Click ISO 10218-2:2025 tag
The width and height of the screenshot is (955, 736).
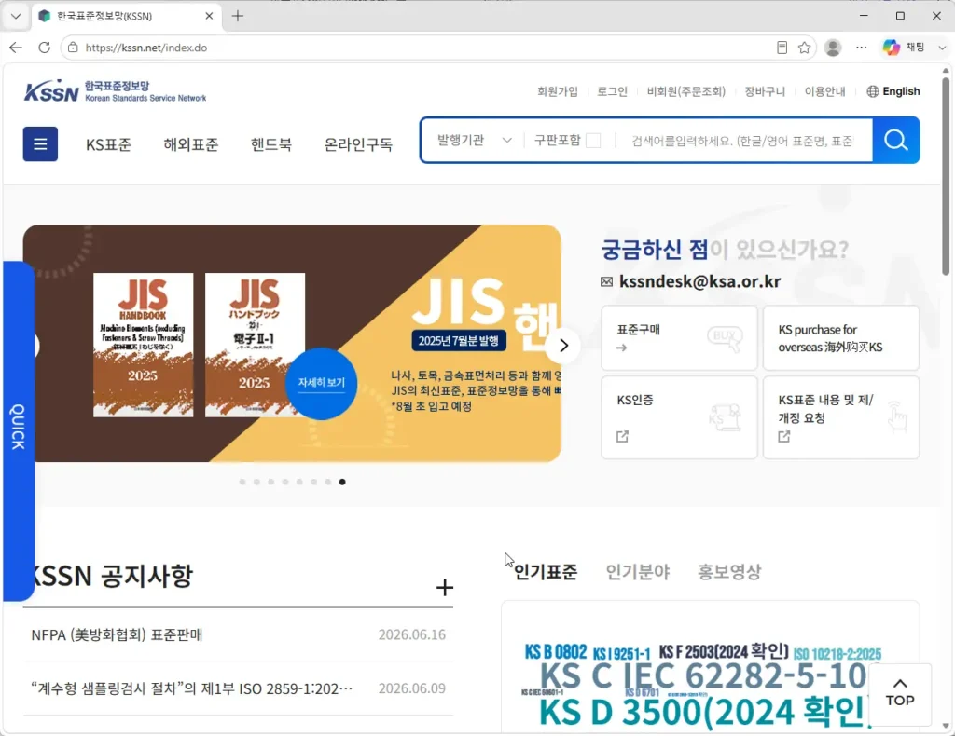tap(837, 655)
